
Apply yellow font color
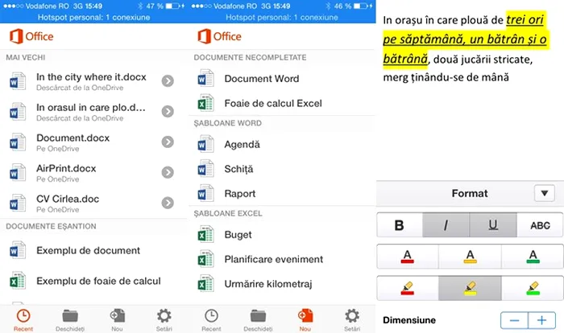click(x=470, y=257)
